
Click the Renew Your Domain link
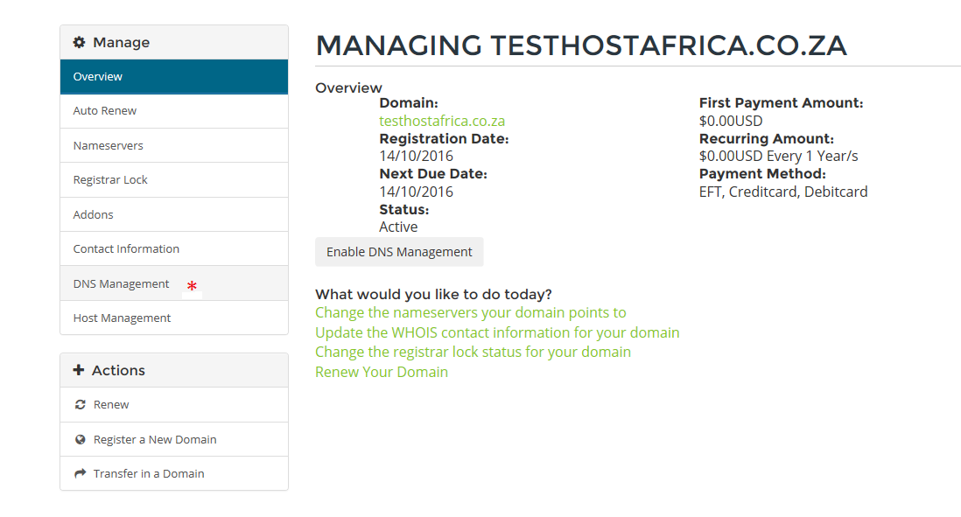pyautogui.click(x=382, y=372)
